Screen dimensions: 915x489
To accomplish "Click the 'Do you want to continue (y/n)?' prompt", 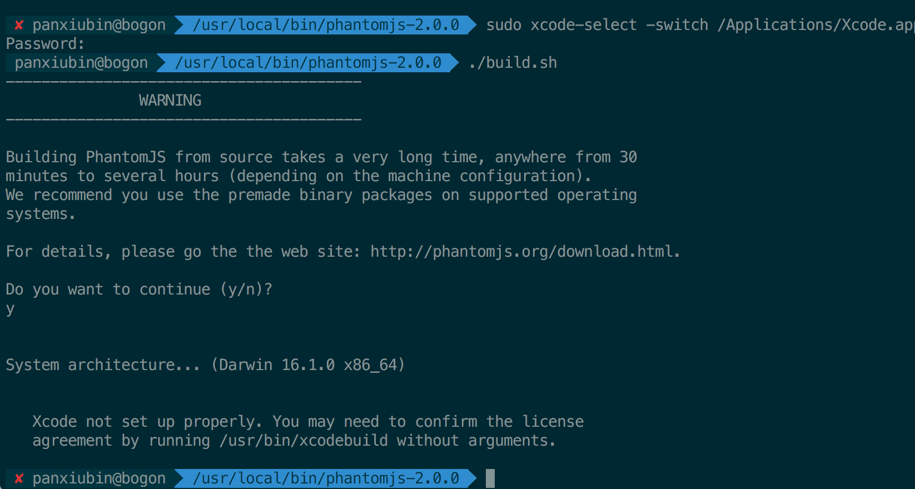I will [x=139, y=290].
